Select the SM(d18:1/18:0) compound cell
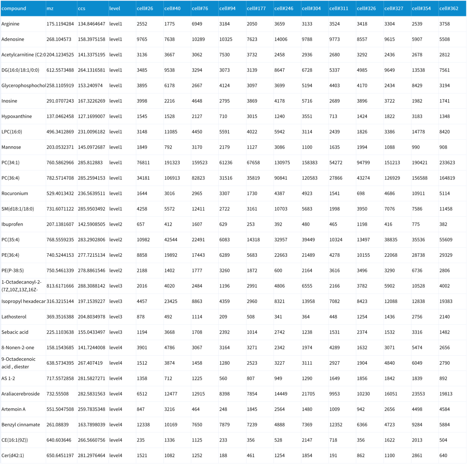The height and width of the screenshot is (464, 467). click(x=23, y=209)
